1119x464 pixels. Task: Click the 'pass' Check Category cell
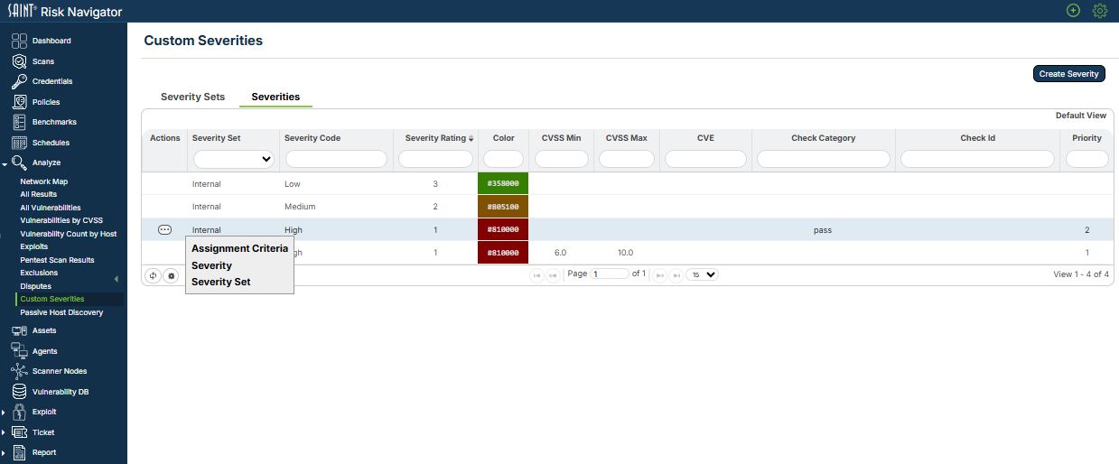click(x=822, y=230)
